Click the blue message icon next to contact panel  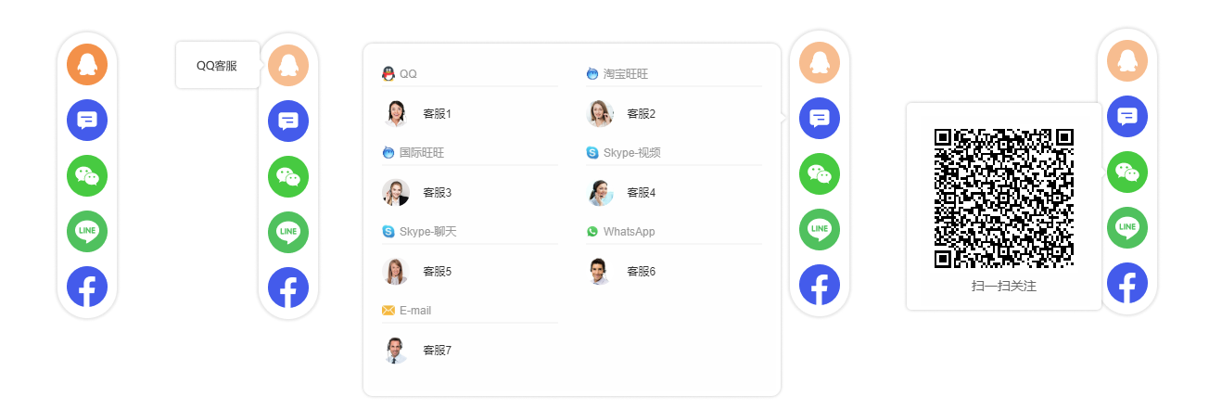tap(820, 118)
